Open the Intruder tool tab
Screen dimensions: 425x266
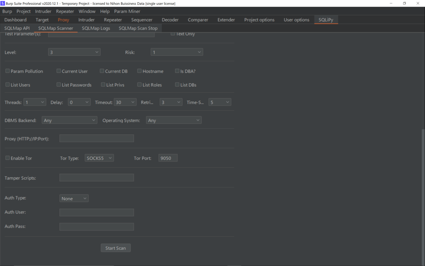point(86,20)
